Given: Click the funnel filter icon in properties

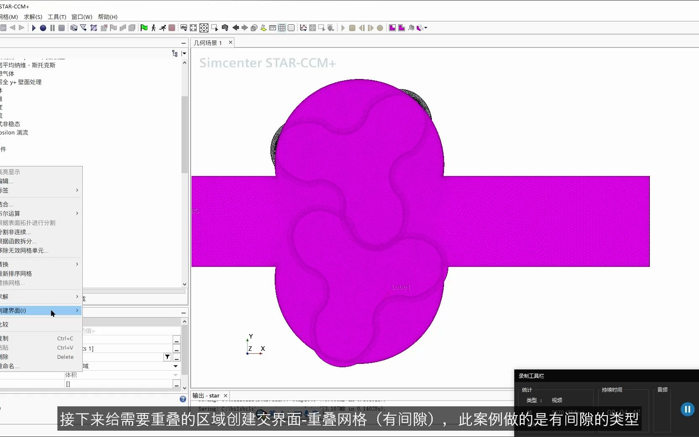Looking at the screenshot, I should [x=167, y=357].
